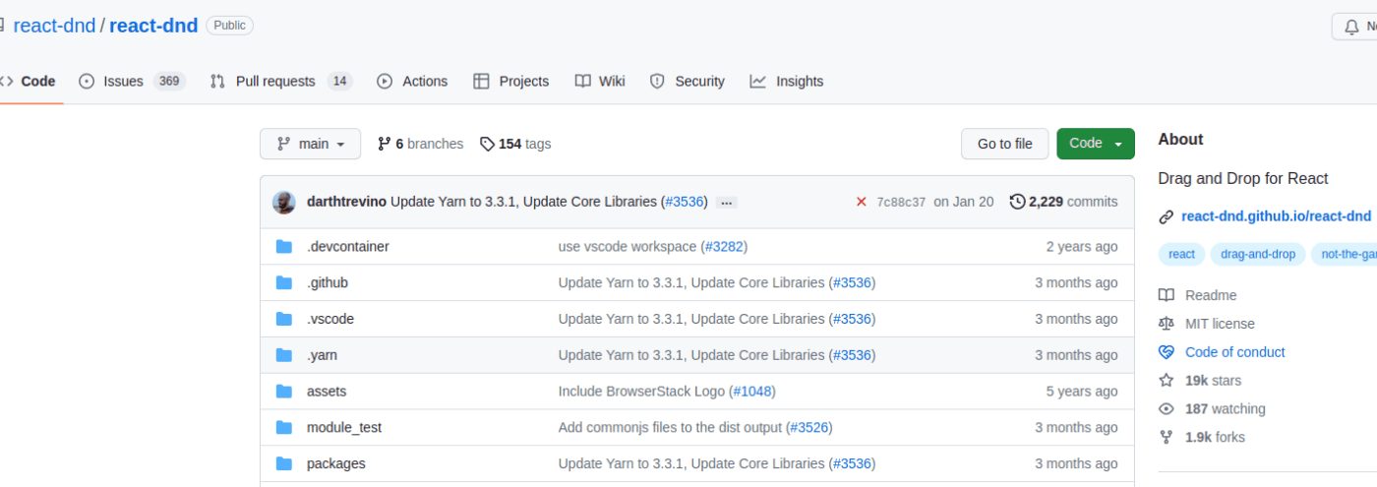
Task: View the 6 branches link
Action: (420, 144)
